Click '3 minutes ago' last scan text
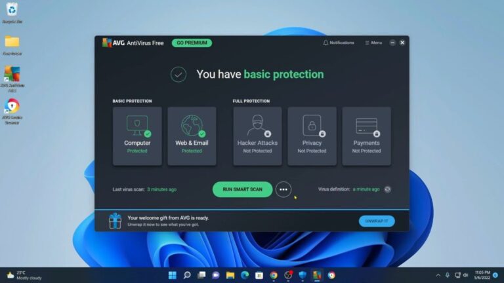 (161, 189)
